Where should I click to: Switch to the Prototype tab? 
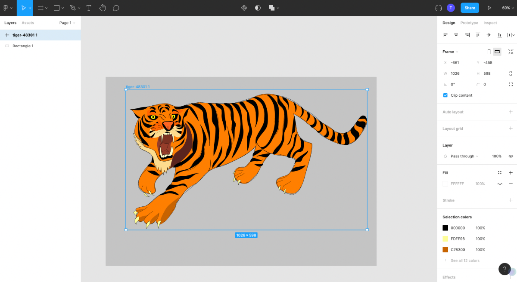coord(469,23)
